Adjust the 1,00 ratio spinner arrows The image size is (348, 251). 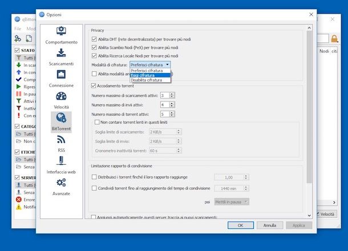[x=246, y=177]
